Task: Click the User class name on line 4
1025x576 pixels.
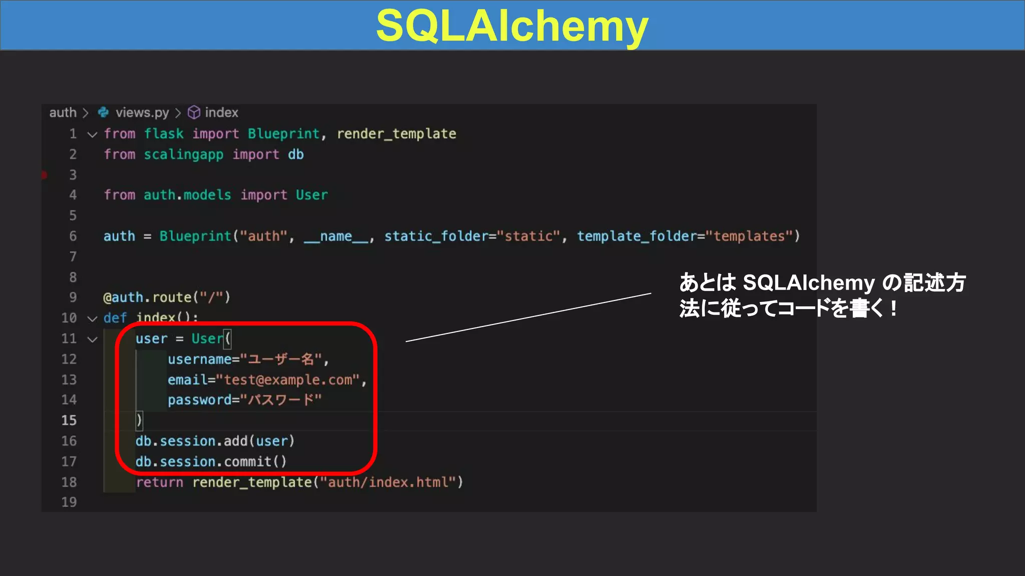Action: coord(311,195)
